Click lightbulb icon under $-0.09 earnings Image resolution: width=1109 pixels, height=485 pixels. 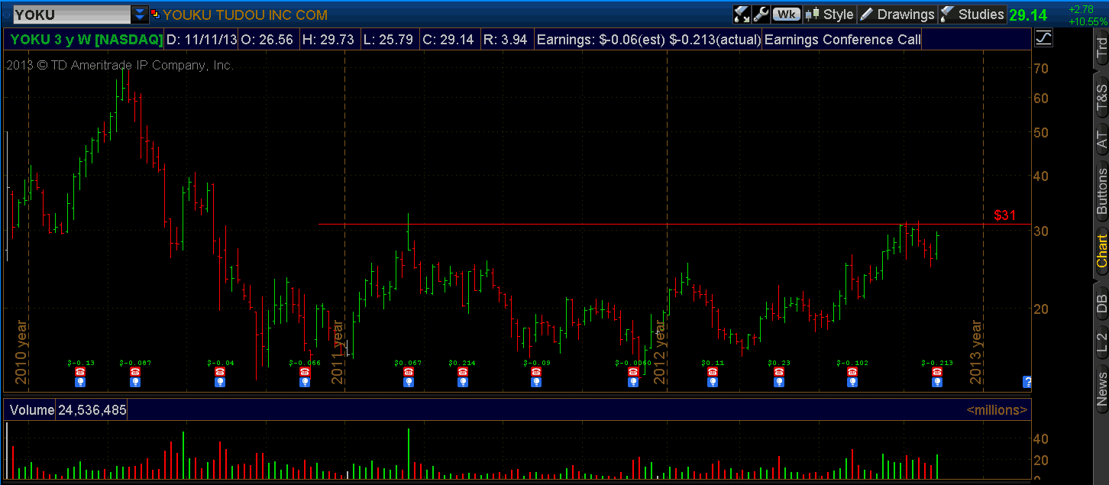click(536, 382)
